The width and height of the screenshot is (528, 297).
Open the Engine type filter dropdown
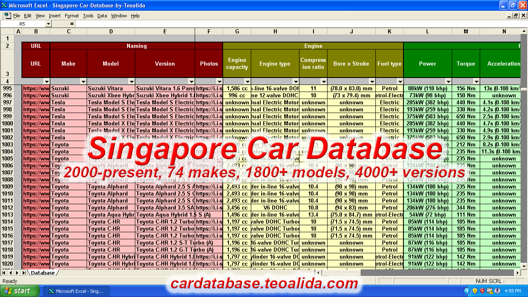pos(296,82)
